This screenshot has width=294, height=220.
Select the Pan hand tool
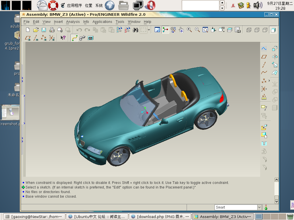pyautogui.click(x=181, y=30)
